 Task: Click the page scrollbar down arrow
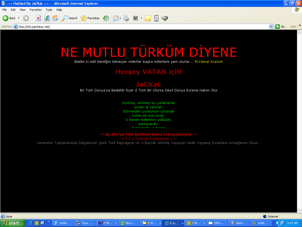pyautogui.click(x=299, y=210)
